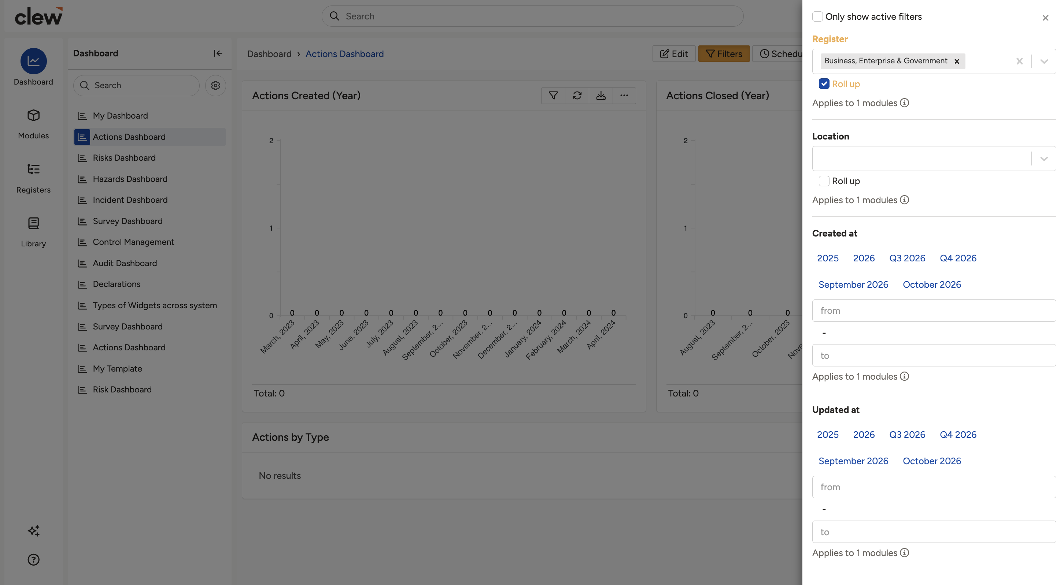1064x585 pixels.
Task: Click the Dashboard breadcrumb link
Action: (269, 54)
